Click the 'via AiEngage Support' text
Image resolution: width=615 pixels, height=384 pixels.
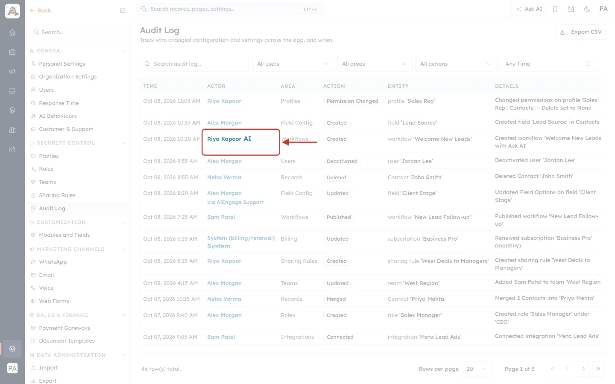[x=235, y=202]
